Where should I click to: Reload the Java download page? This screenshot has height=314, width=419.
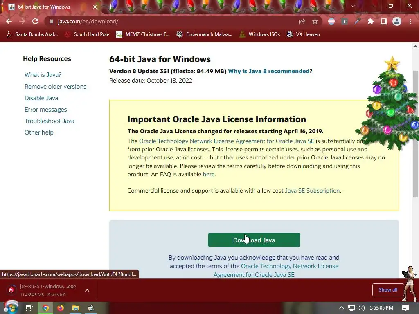point(35,21)
